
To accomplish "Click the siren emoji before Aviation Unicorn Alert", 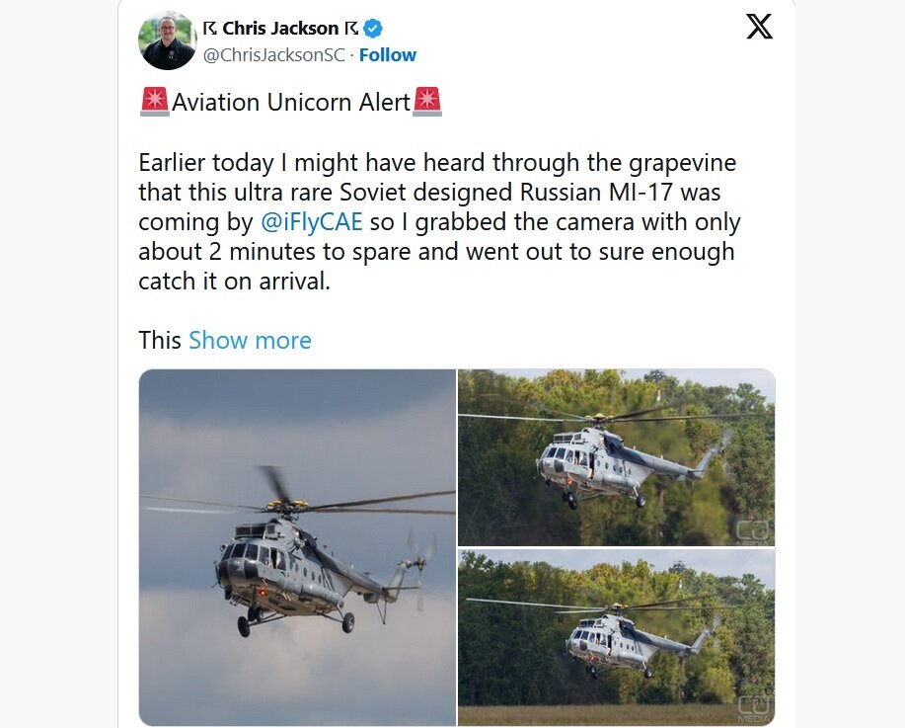I will [x=155, y=102].
